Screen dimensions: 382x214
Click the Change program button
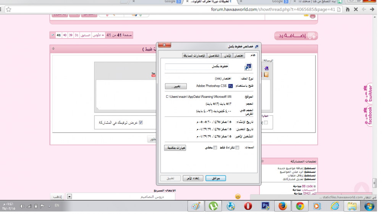pyautogui.click(x=176, y=86)
